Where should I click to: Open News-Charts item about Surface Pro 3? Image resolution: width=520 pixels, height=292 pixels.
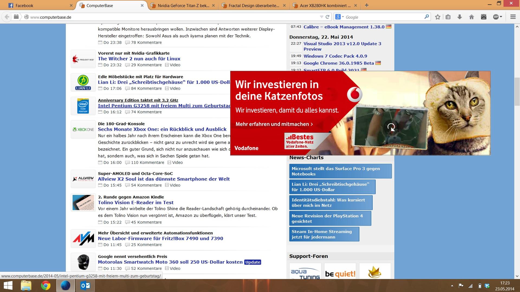point(340,171)
